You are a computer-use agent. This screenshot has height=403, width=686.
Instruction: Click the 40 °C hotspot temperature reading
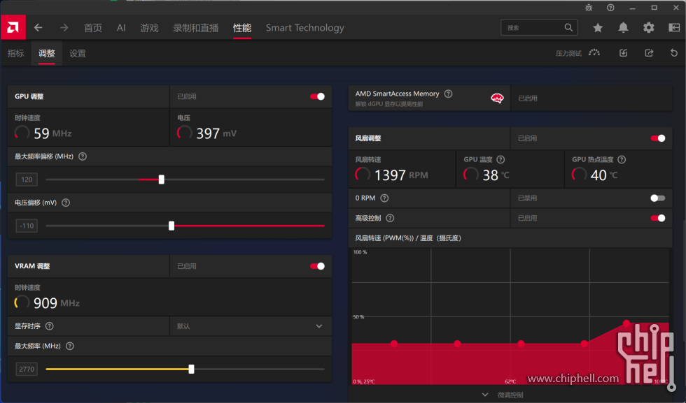click(603, 175)
